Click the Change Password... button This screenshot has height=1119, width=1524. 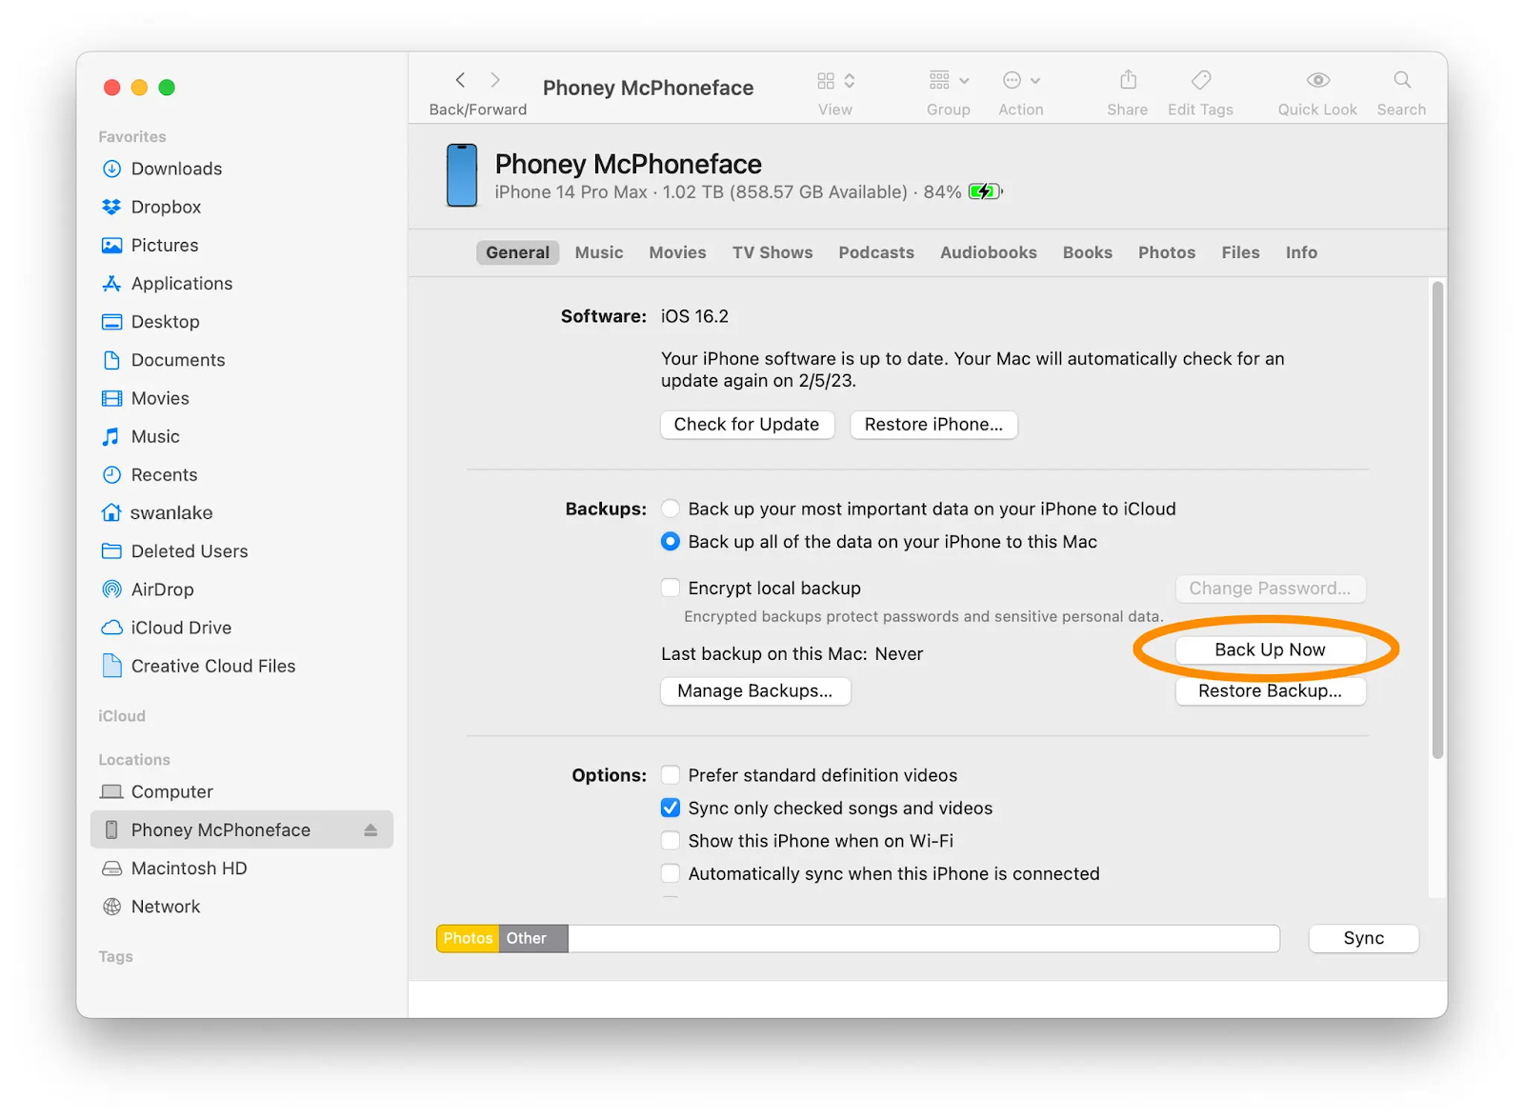(1270, 588)
